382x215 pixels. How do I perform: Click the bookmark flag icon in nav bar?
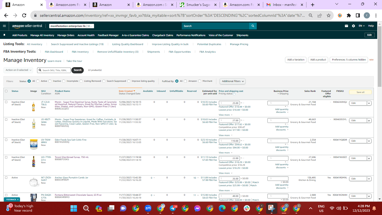[4, 35]
